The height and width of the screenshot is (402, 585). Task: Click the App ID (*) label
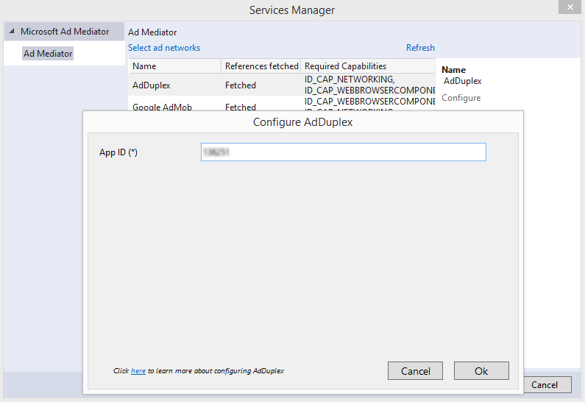pyautogui.click(x=118, y=152)
